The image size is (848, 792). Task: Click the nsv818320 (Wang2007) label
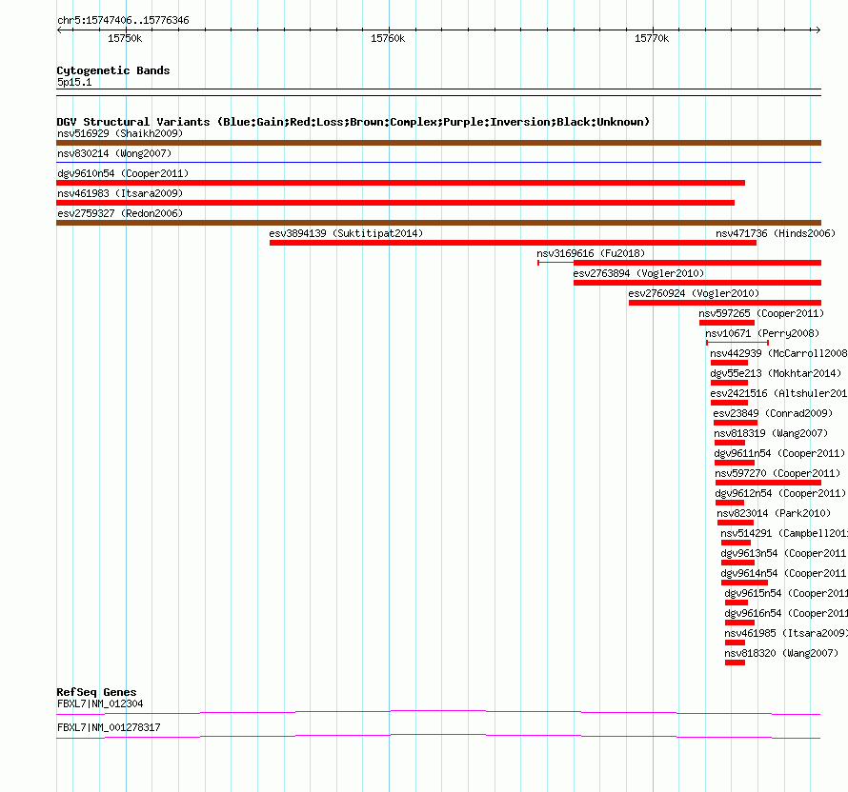(x=781, y=653)
